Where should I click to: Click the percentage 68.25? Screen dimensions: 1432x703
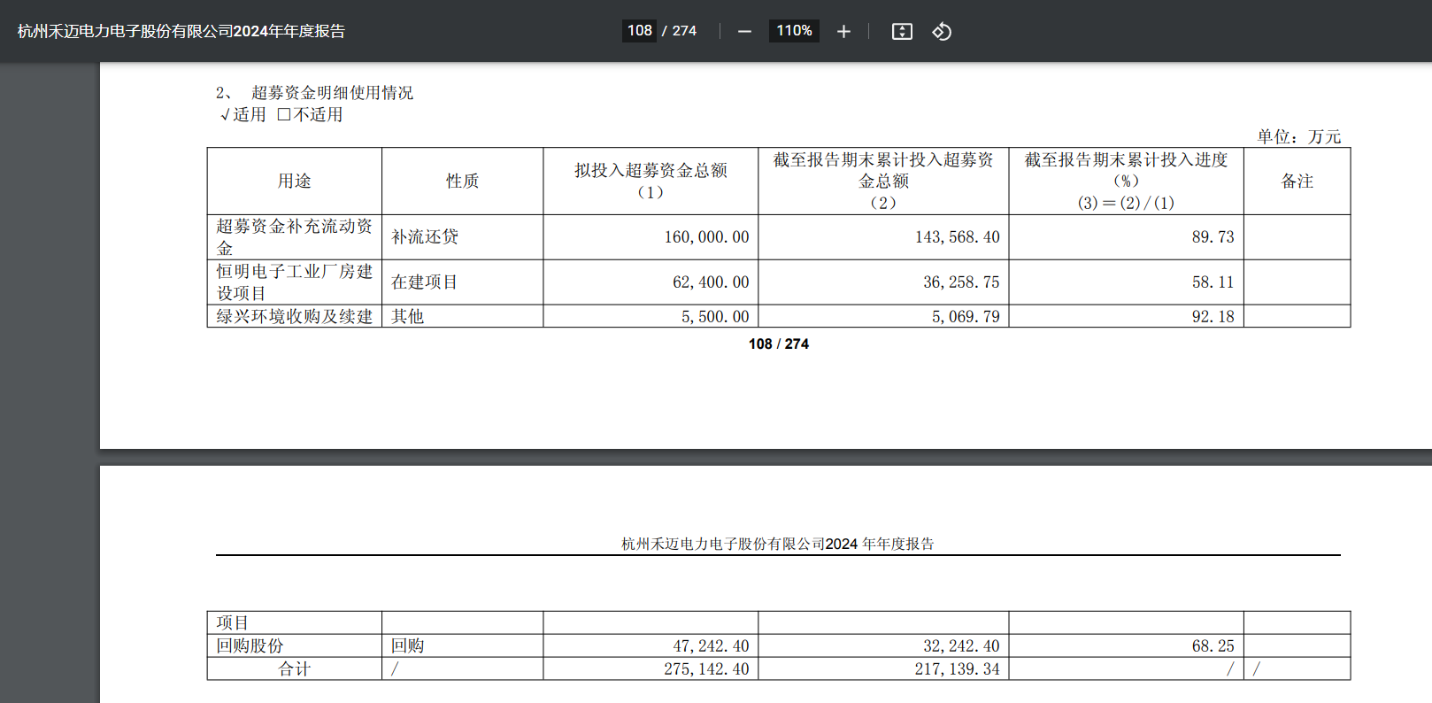[1213, 646]
